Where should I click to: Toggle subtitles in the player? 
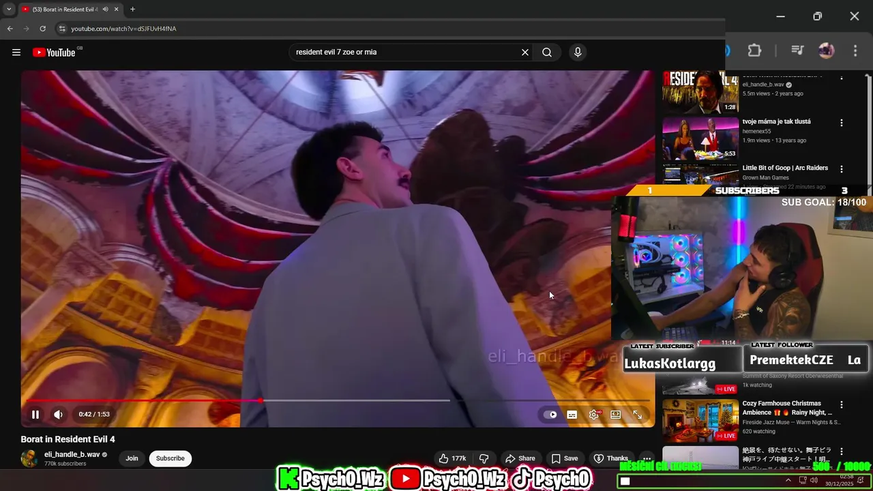point(572,415)
